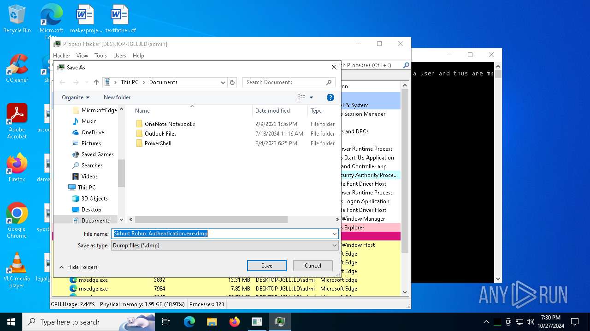Open Google Chrome desktop shortcut
Viewport: 590px width, 331px height.
point(17,221)
